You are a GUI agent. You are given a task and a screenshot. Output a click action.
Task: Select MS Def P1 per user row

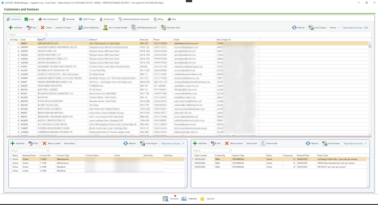point(279,167)
